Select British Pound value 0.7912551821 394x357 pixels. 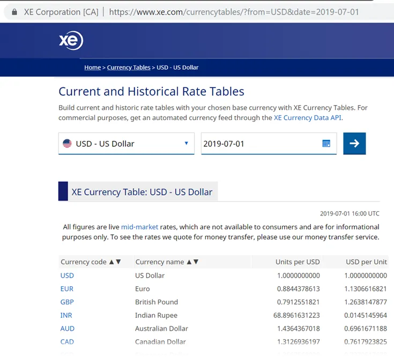pyautogui.click(x=298, y=302)
